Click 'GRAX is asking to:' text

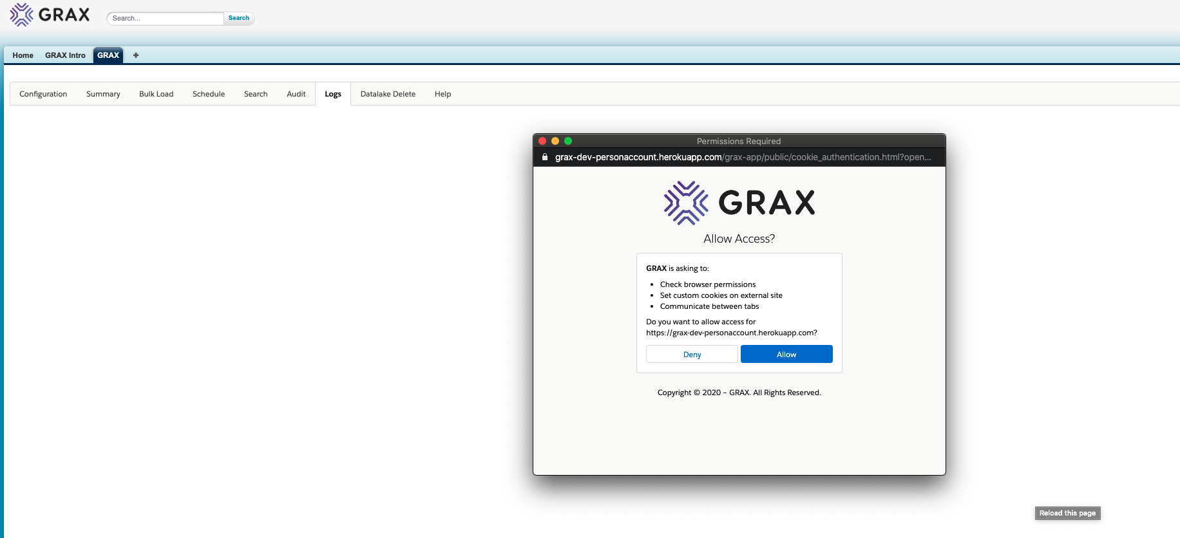pyautogui.click(x=678, y=268)
